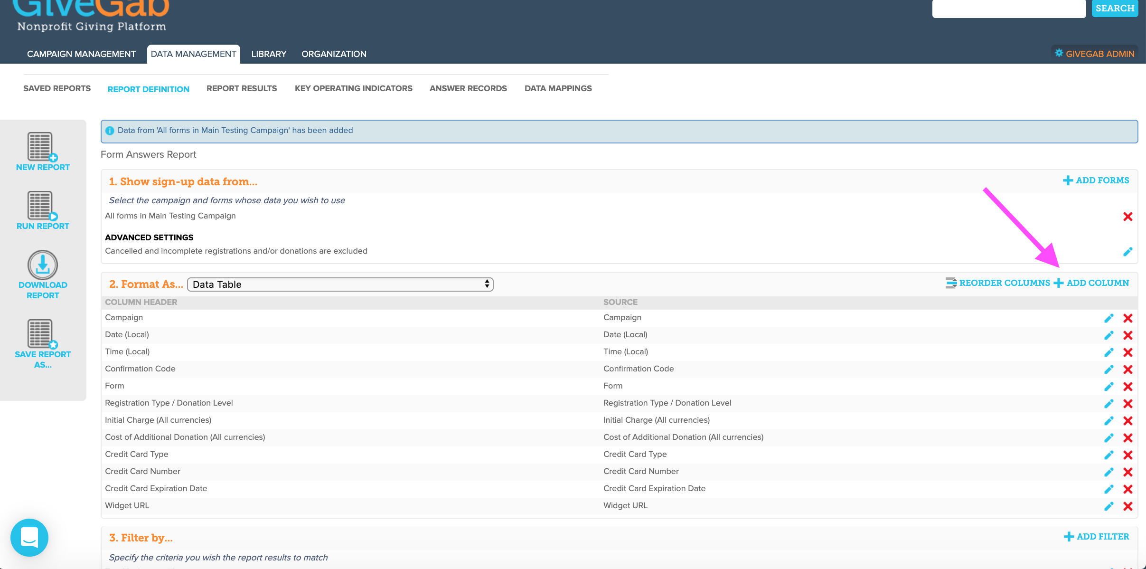Delete the Cost of Additional Donation column
This screenshot has height=569, width=1146.
click(1128, 438)
